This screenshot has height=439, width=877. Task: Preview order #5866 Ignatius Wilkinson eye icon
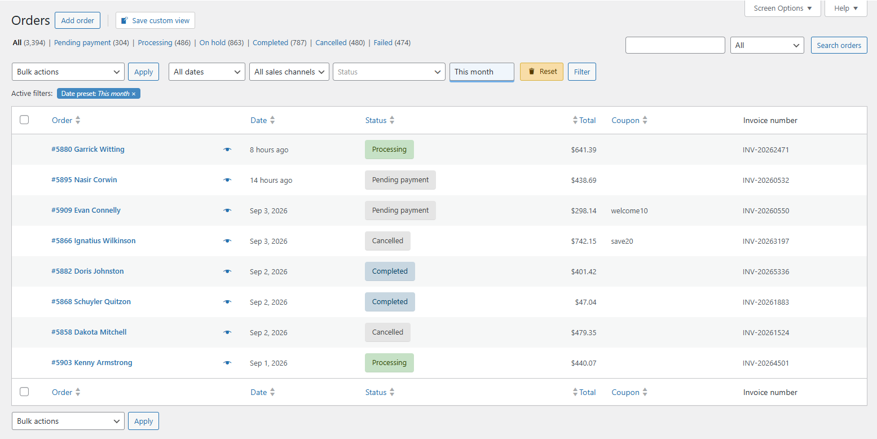coord(227,241)
